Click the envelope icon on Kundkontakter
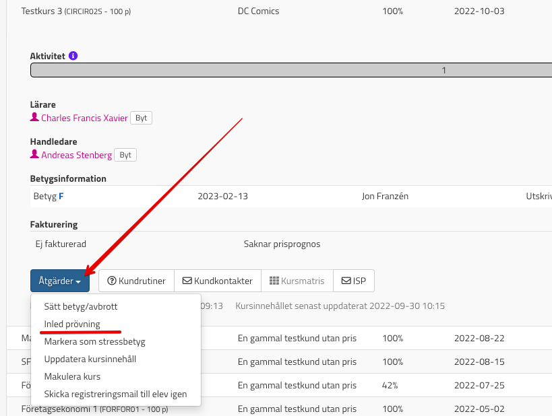 (187, 281)
